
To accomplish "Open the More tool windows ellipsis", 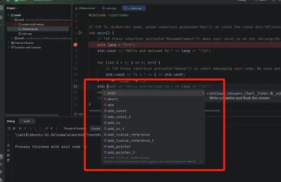I will click(x=1, y=25).
